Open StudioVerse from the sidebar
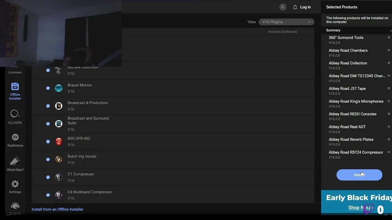 pyautogui.click(x=15, y=140)
